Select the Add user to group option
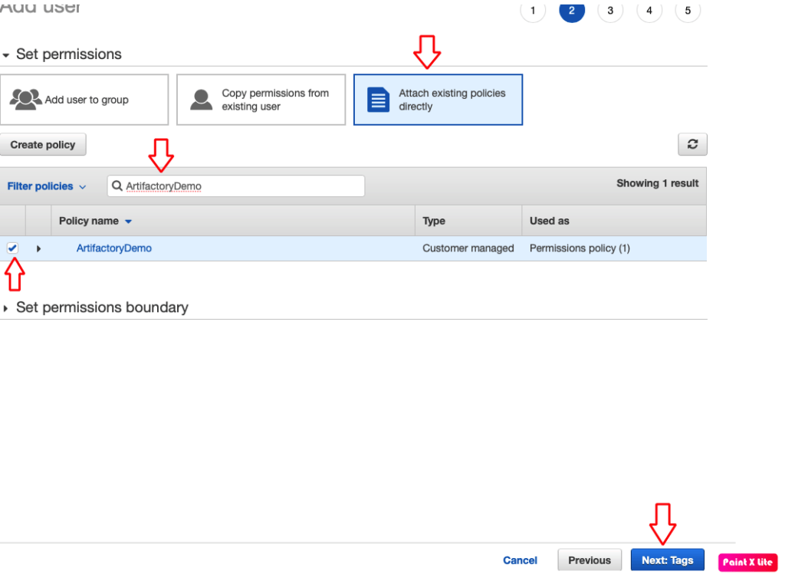Image resolution: width=785 pixels, height=578 pixels. pos(84,100)
